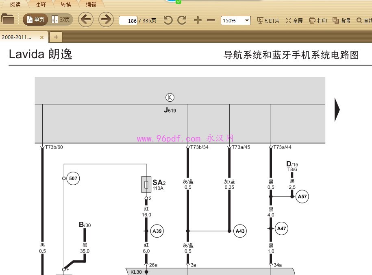This screenshot has width=372, height=275.
Task: Open the search tool (查找)
Action: 364,21
